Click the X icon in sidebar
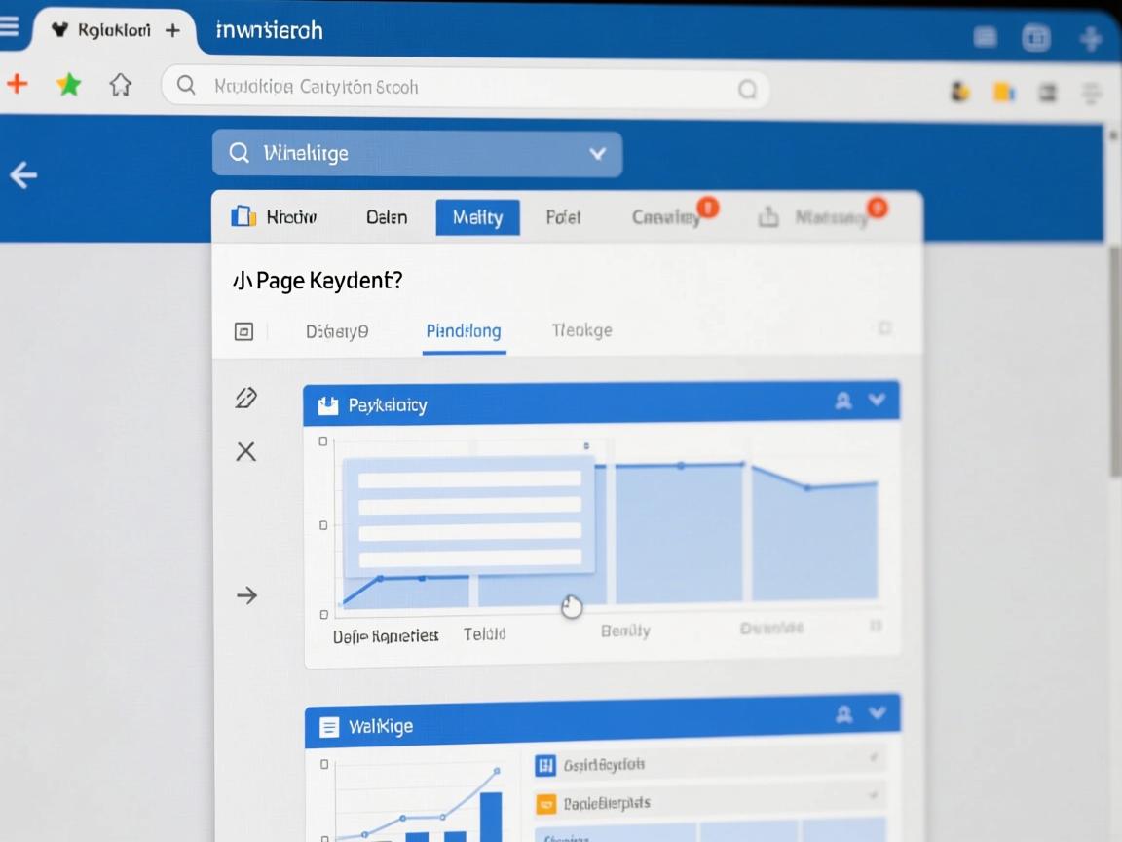The image size is (1122, 842). point(245,451)
